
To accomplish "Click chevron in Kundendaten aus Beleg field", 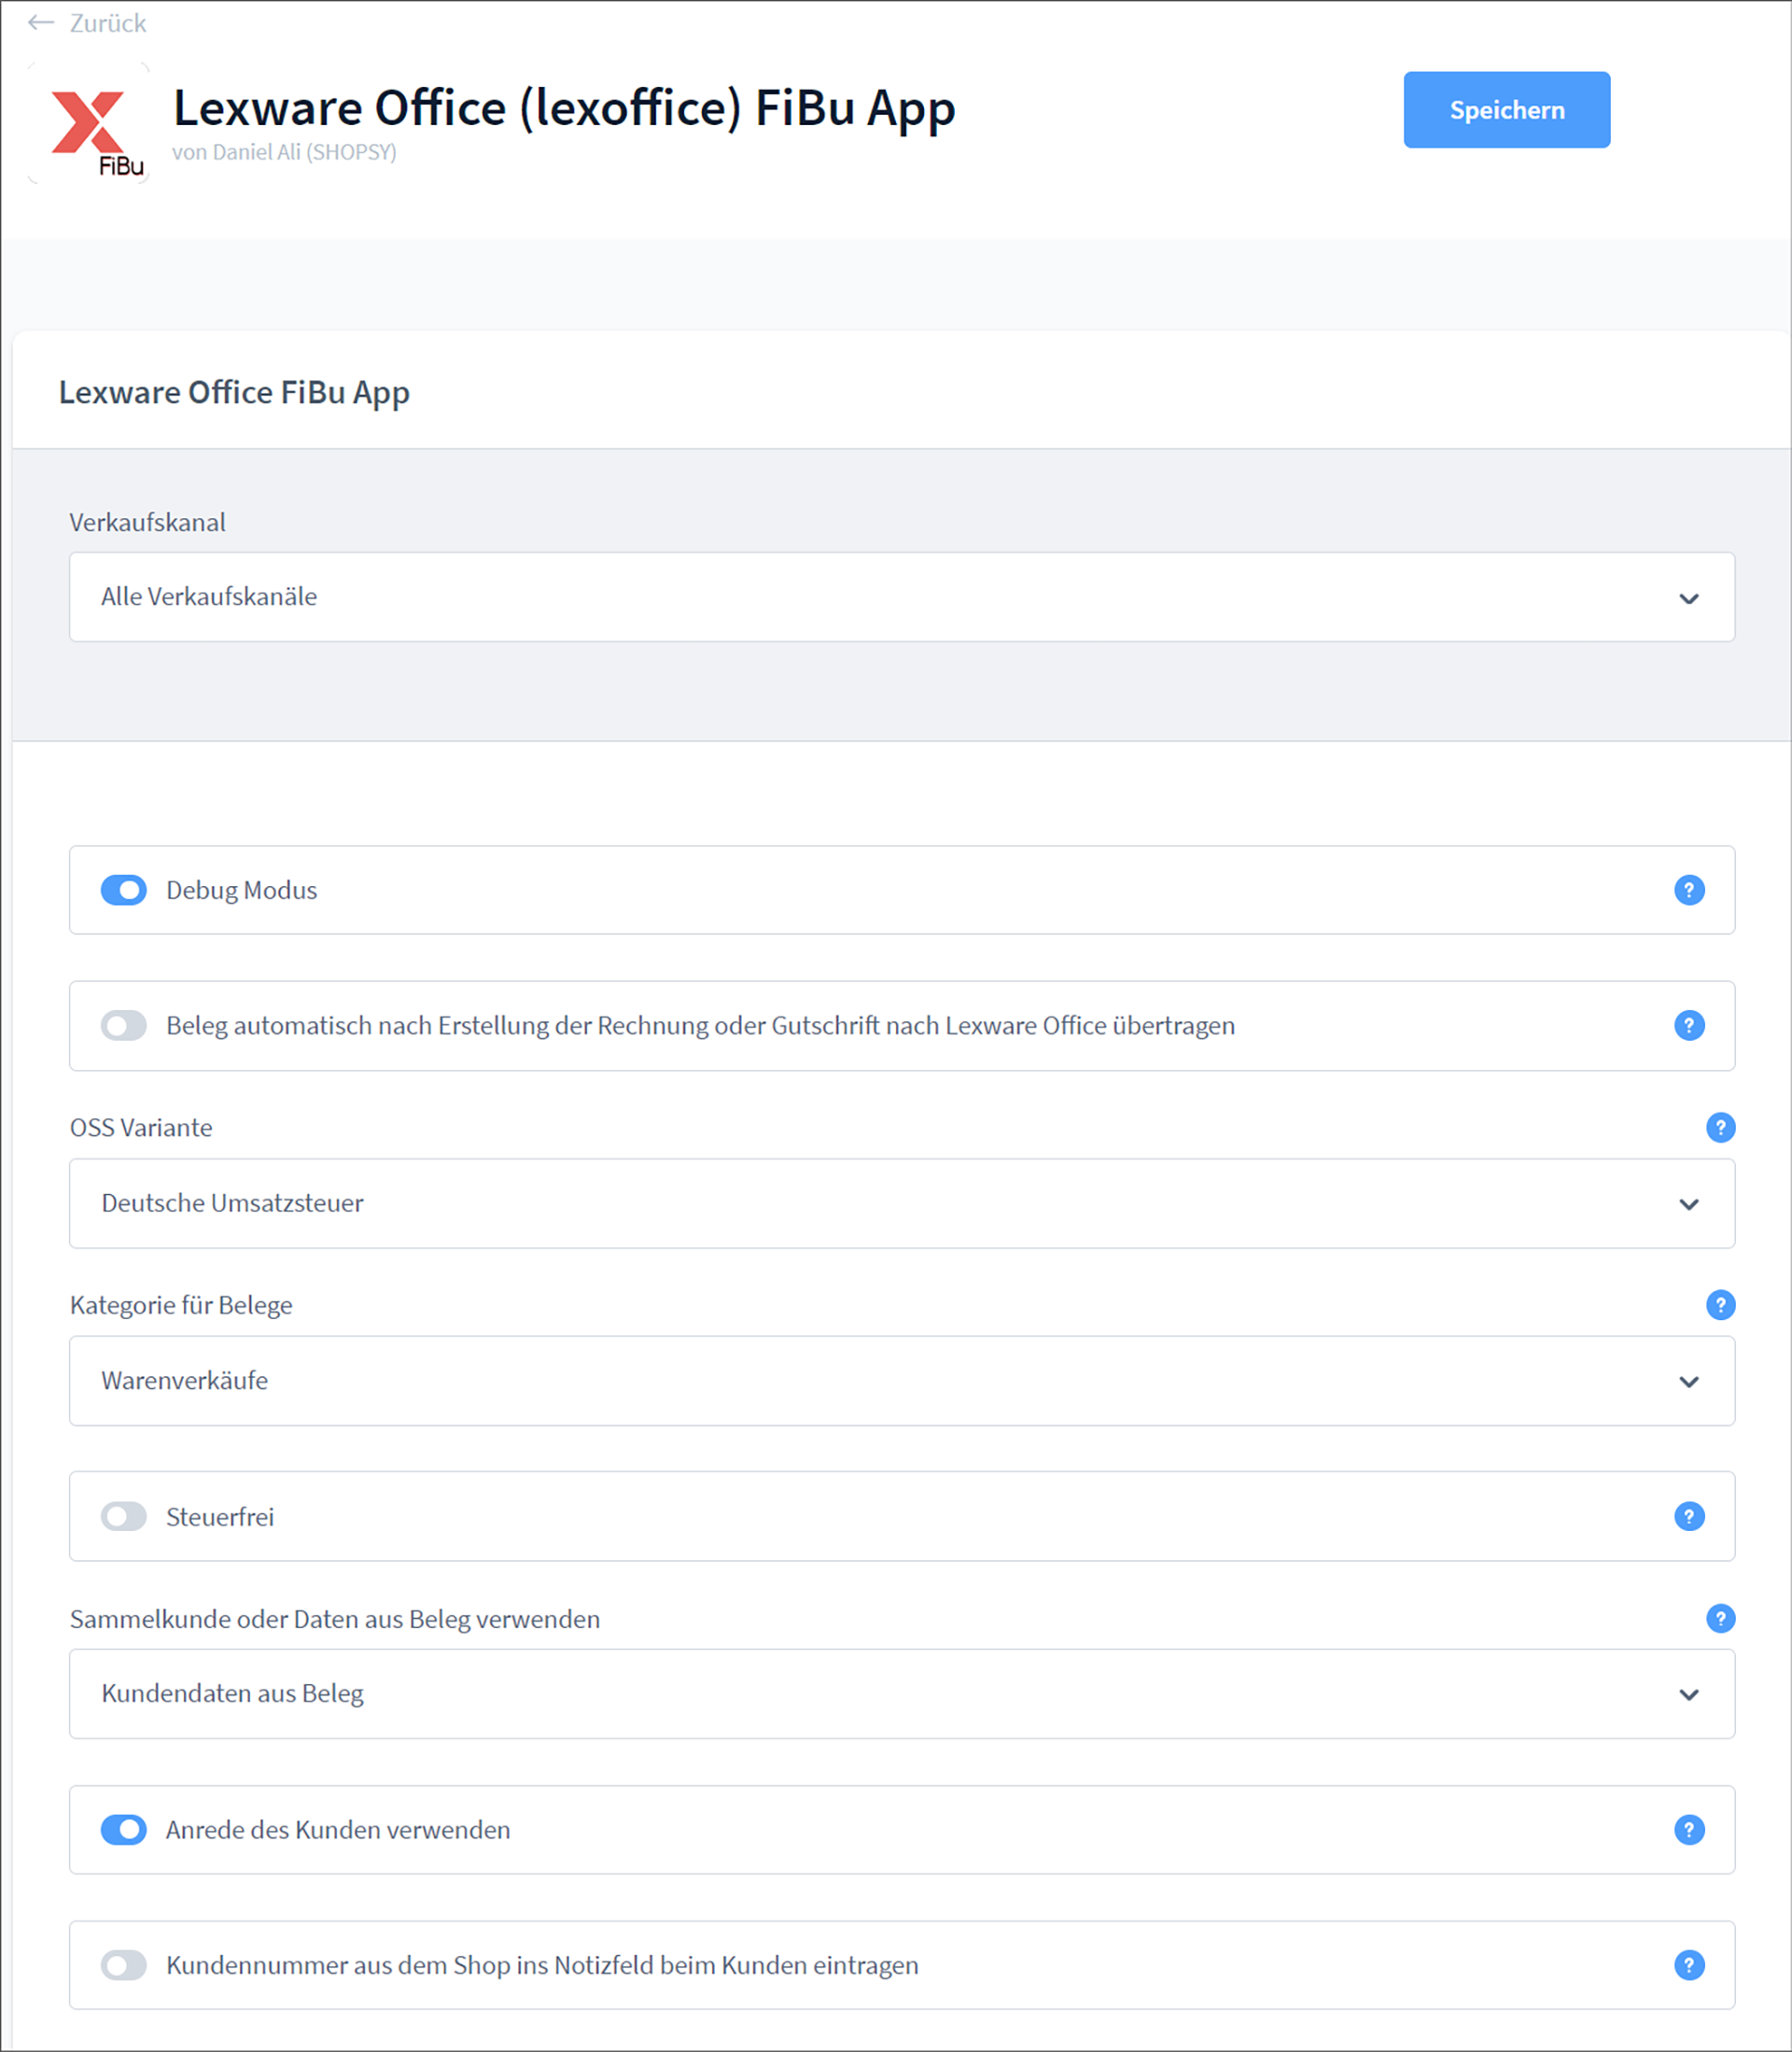I will tap(1689, 1695).
